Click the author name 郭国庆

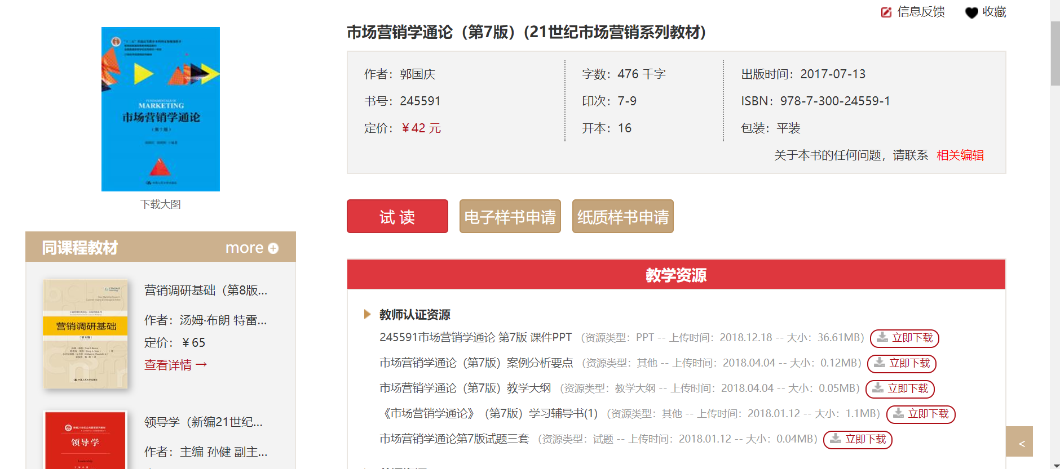(418, 74)
